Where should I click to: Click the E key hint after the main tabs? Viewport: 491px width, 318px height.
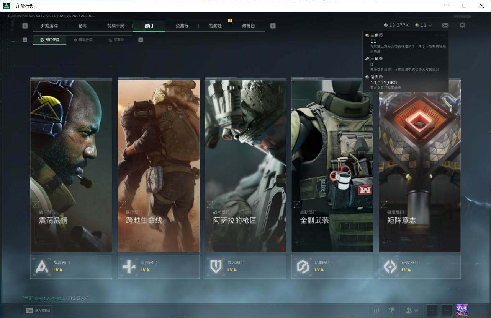tap(273, 26)
